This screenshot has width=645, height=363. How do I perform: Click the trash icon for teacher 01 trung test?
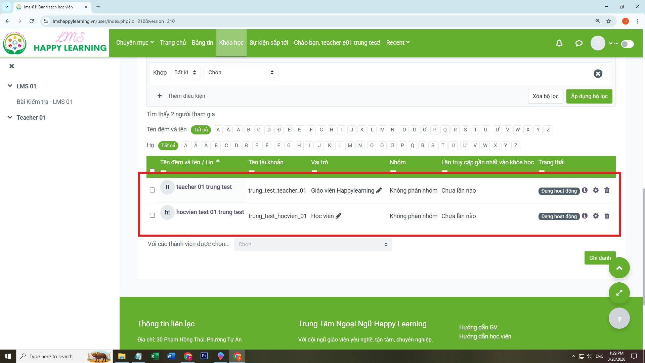click(x=607, y=190)
